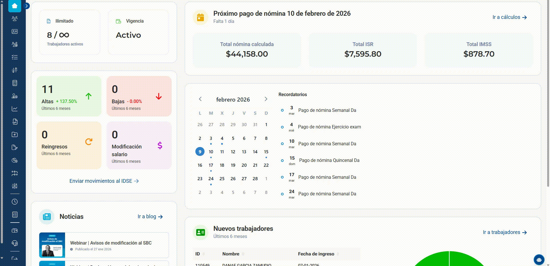Click the yellow calendar payroll icon
550x266 pixels.
click(201, 17)
